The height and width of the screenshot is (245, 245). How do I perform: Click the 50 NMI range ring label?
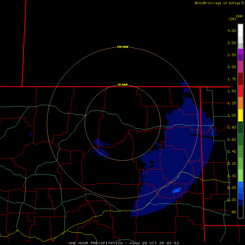pos(122,85)
